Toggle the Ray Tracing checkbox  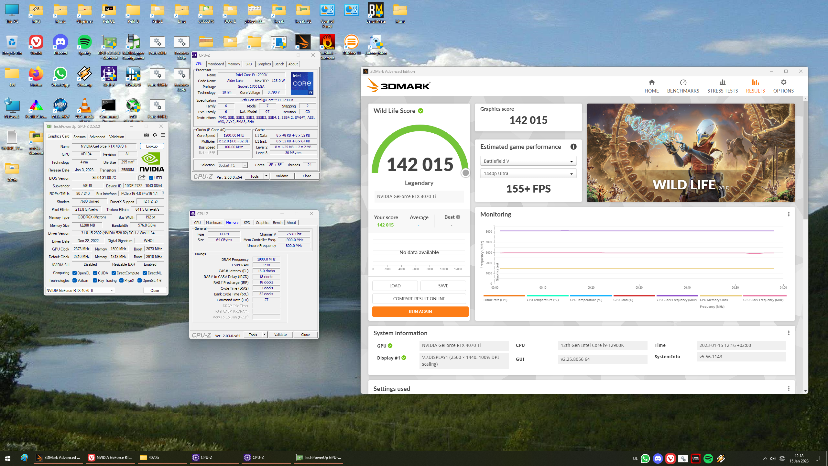pos(95,281)
